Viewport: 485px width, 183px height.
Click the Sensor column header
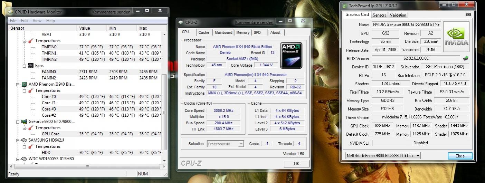(42, 28)
